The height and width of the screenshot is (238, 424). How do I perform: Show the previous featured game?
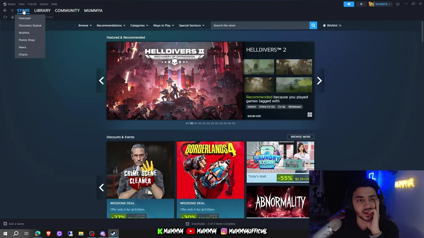point(101,81)
